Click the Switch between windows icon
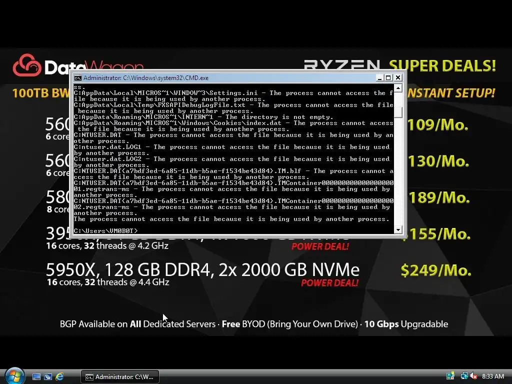This screenshot has height=384, width=512. click(x=48, y=377)
